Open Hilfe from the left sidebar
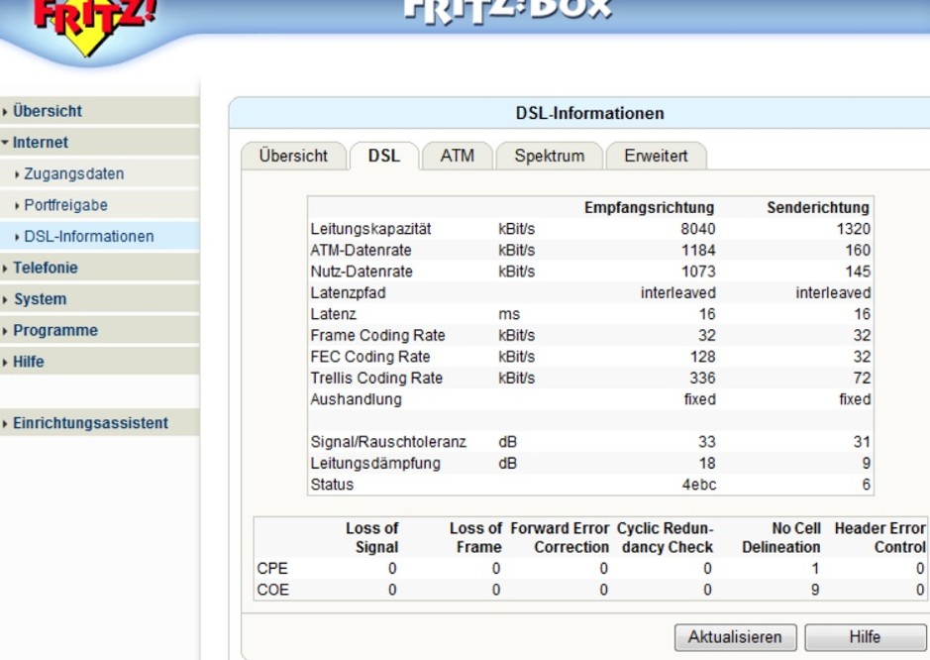 pyautogui.click(x=29, y=362)
